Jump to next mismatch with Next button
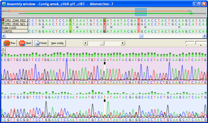 [25, 43]
